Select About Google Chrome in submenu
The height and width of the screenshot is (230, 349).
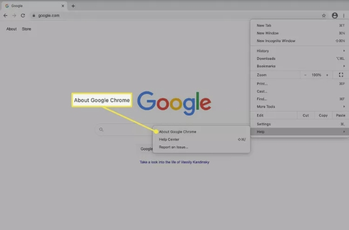[201, 132]
